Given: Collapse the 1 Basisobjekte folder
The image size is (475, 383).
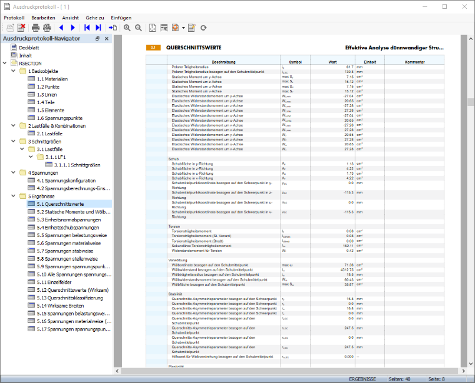Looking at the screenshot, I should 13,71.
